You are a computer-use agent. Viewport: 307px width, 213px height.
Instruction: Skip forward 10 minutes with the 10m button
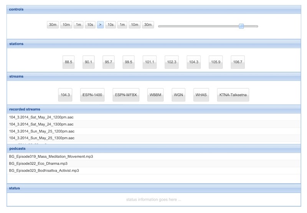[135, 25]
